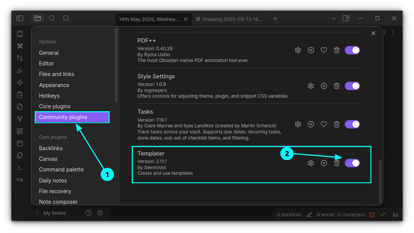This screenshot has height=233, width=414.
Task: Switch to the Drawing 2025-05-13 tab
Action: pyautogui.click(x=230, y=19)
